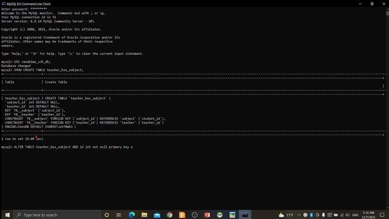Click the 'Database changed' message
389x219 pixels.
point(16,66)
